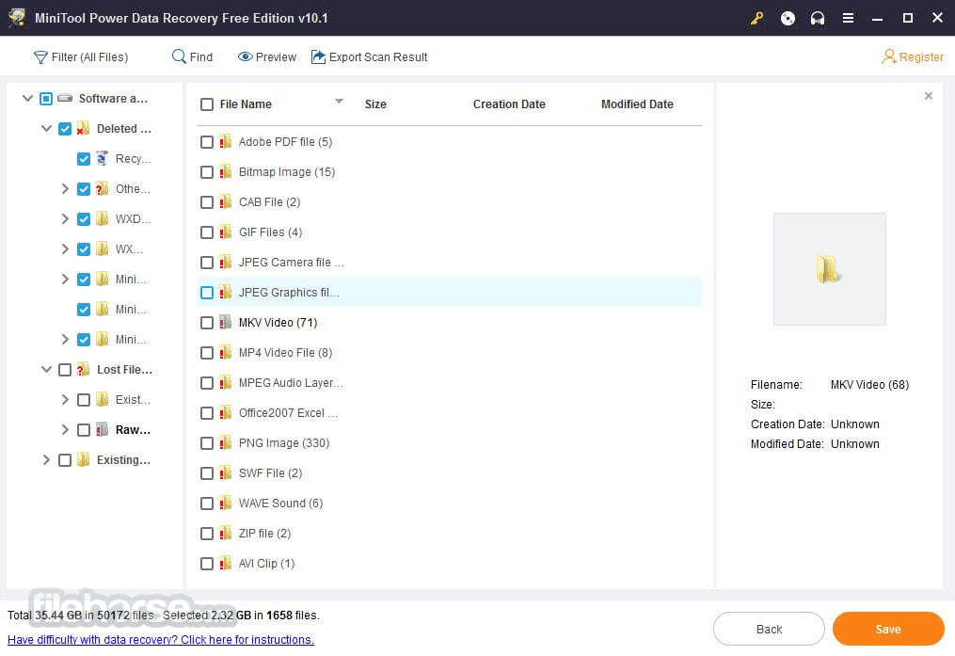Collapse the Software a... drive node
This screenshot has width=955, height=656.
point(27,98)
